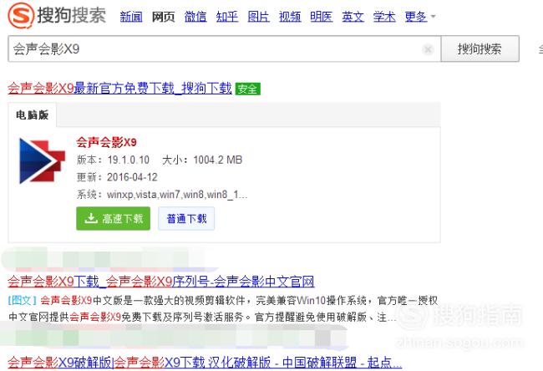This screenshot has width=543, height=371.
Task: Click the search input field containing 会声会影X9
Action: tap(224, 48)
